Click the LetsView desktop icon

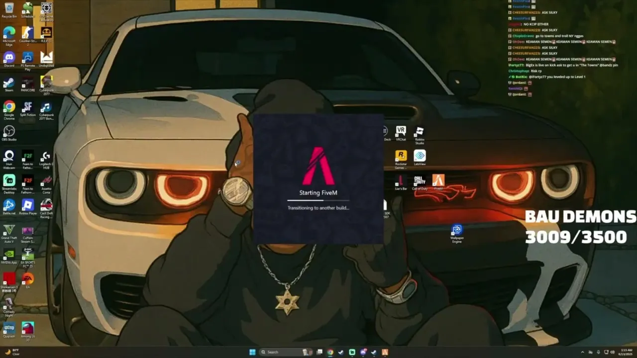click(420, 158)
